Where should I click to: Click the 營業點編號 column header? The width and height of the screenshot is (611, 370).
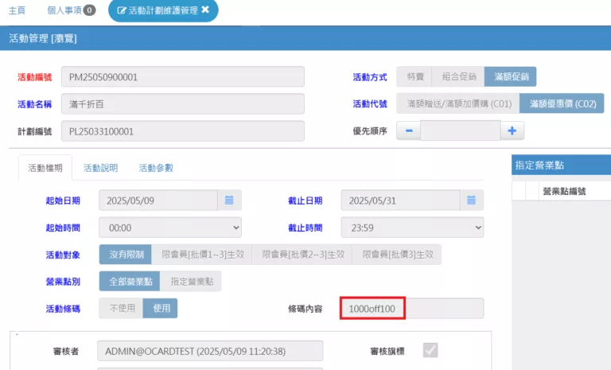(x=564, y=191)
